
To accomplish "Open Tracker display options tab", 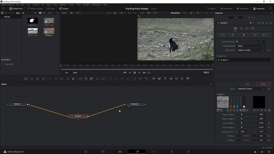I will pos(247,28).
